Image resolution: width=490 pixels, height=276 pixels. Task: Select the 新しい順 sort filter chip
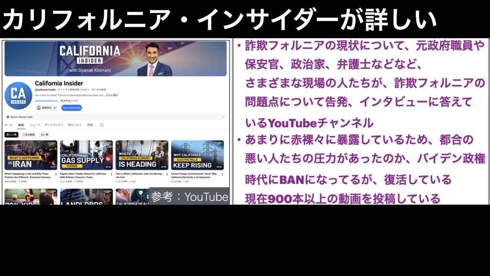[11, 135]
